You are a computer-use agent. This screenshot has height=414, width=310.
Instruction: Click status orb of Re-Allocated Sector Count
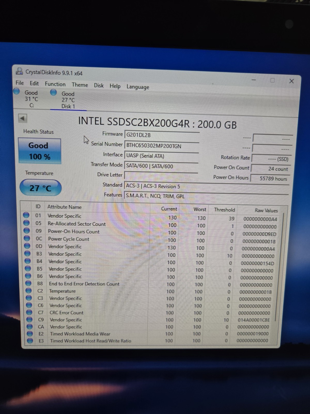[x=26, y=223]
